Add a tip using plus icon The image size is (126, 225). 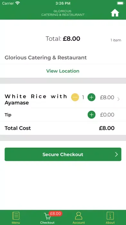point(91,115)
